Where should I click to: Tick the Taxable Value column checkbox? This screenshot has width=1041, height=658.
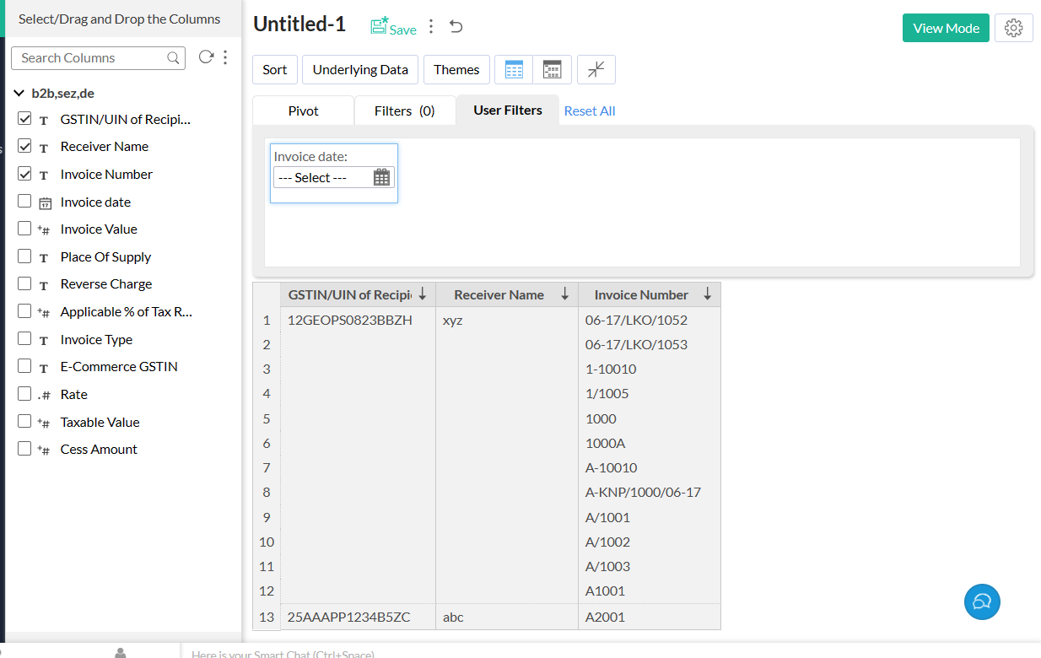tap(24, 422)
